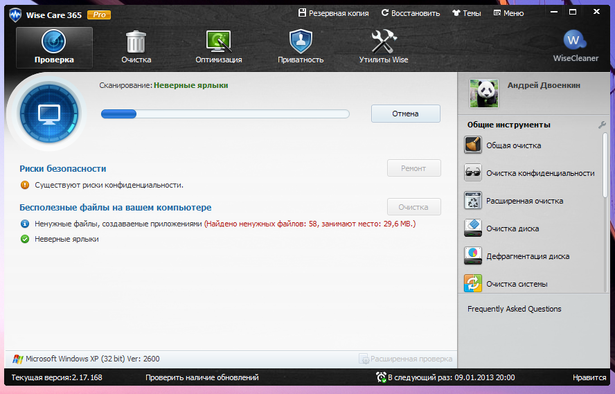The width and height of the screenshot is (615, 394).
Task: Open tool settings via the wrench icon
Action: click(x=602, y=125)
